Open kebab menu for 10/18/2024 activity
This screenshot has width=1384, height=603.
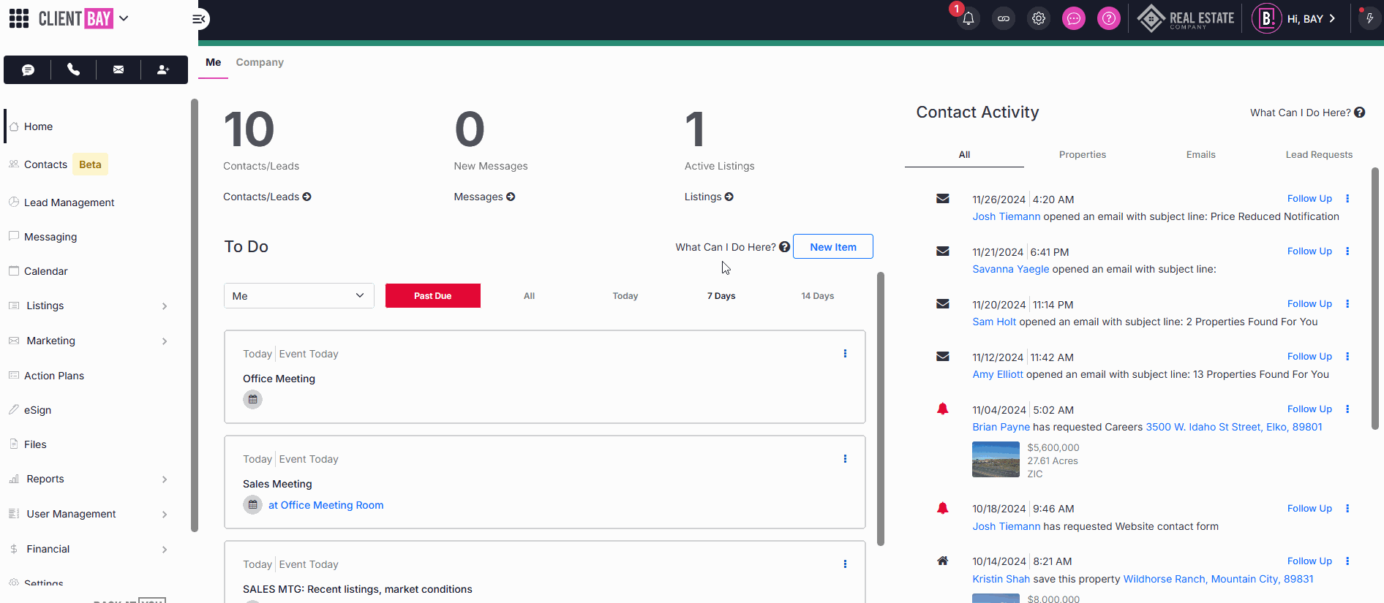pyautogui.click(x=1347, y=509)
